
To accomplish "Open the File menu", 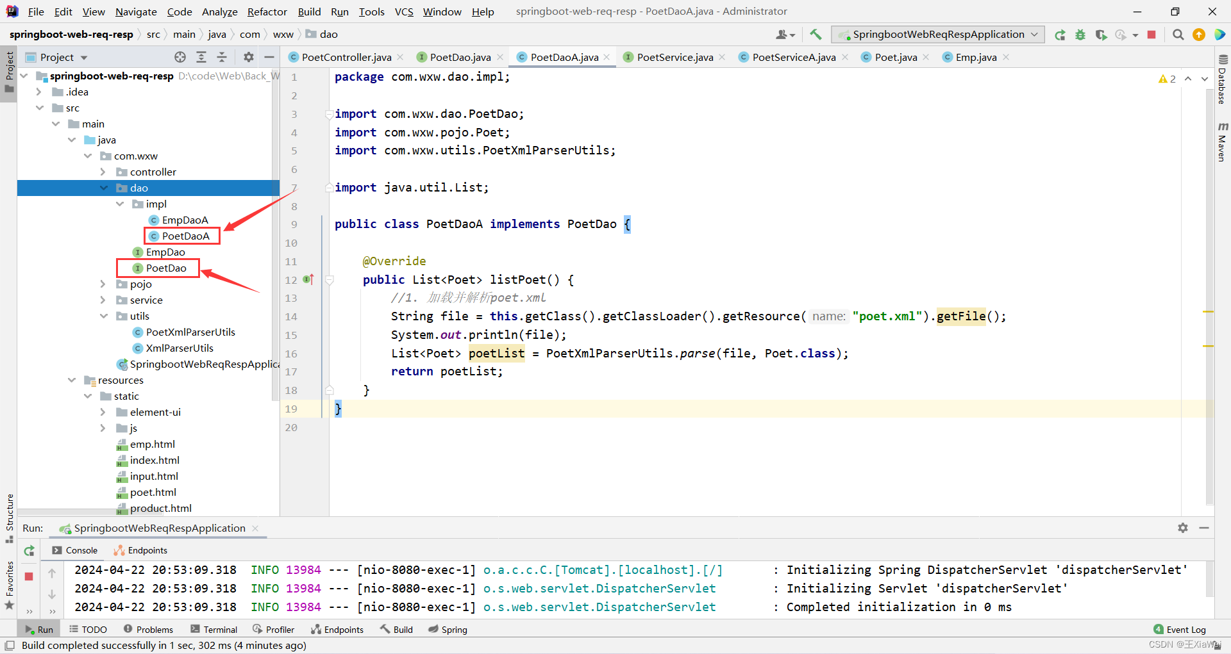I will pyautogui.click(x=36, y=12).
